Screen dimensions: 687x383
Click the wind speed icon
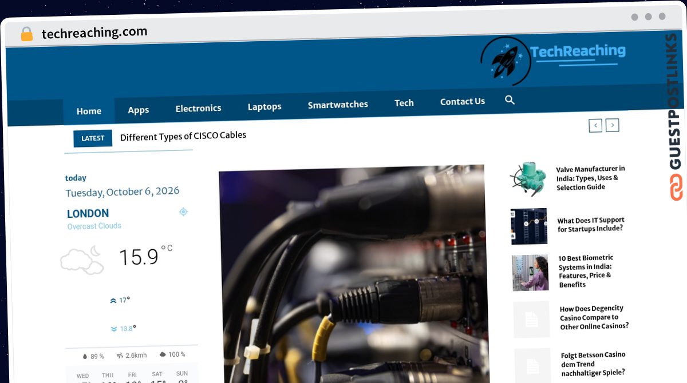[x=120, y=356]
